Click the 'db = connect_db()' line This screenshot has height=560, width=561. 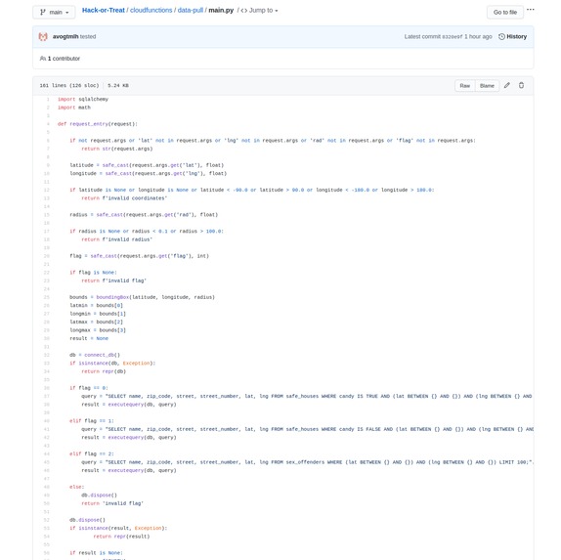click(95, 354)
